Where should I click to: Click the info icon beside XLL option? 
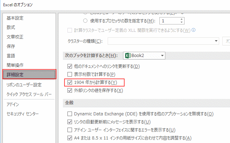pyautogui.click(x=193, y=30)
